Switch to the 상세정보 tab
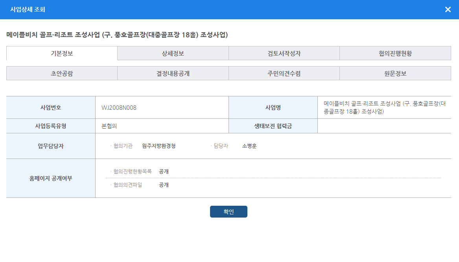 click(x=173, y=54)
